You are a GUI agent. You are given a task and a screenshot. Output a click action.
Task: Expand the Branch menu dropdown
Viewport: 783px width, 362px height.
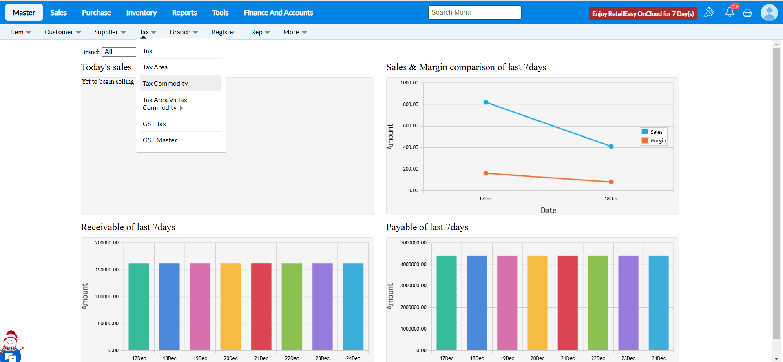(184, 32)
